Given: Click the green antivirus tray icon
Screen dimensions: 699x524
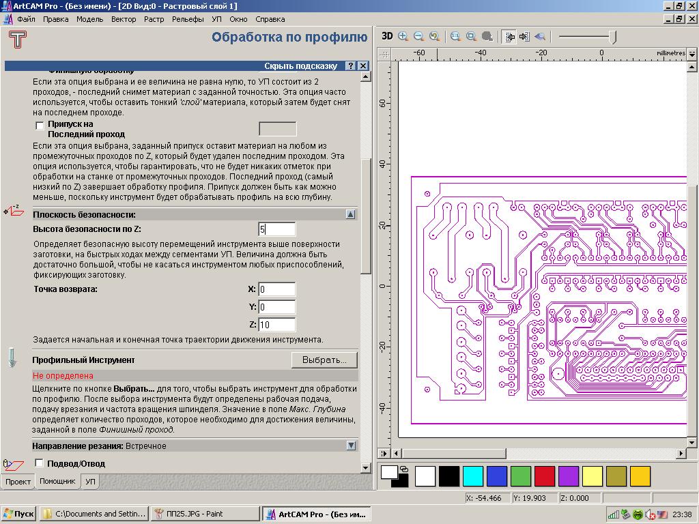Looking at the screenshot, I should coord(638,514).
